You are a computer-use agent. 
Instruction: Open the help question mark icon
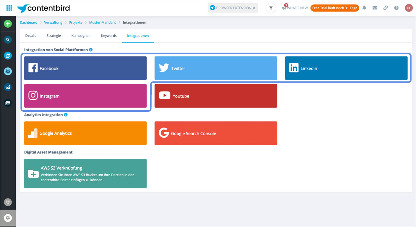396,8
